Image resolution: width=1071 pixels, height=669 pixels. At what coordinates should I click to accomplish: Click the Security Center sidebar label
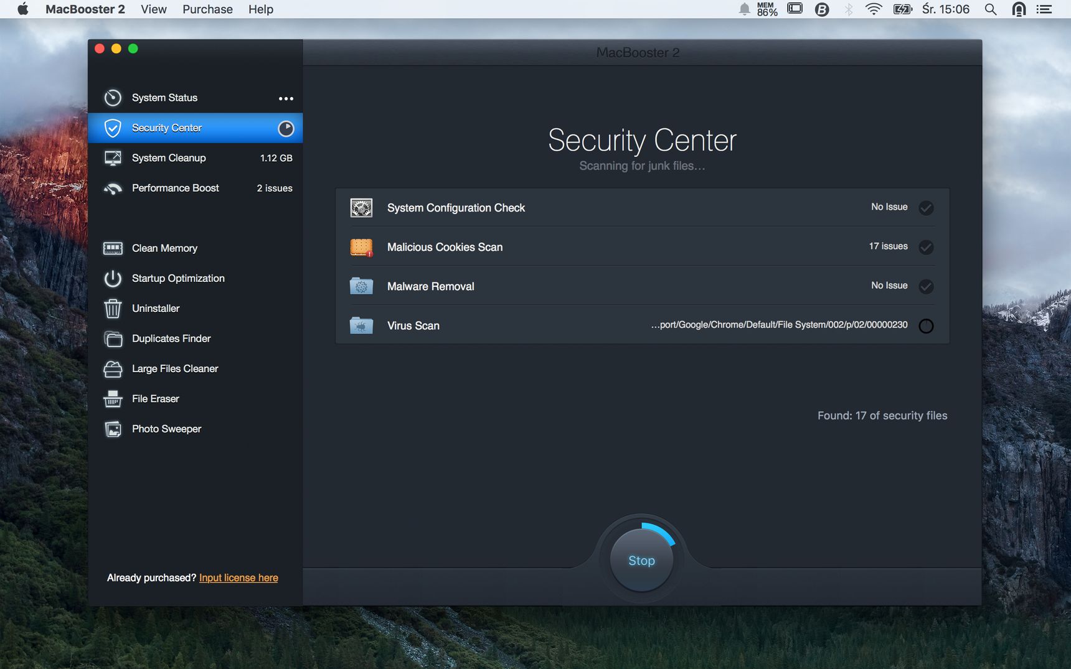(167, 128)
